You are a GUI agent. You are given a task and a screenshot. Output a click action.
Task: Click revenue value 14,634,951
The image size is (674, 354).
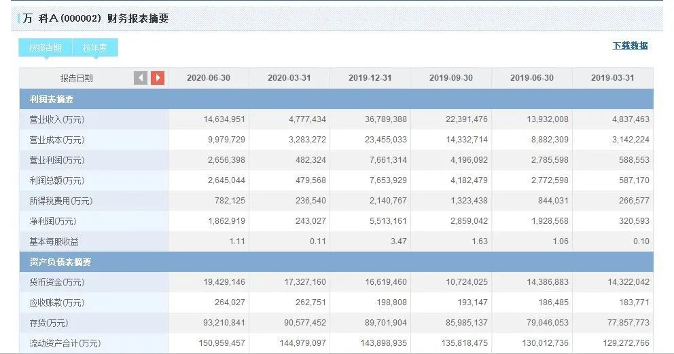(224, 119)
